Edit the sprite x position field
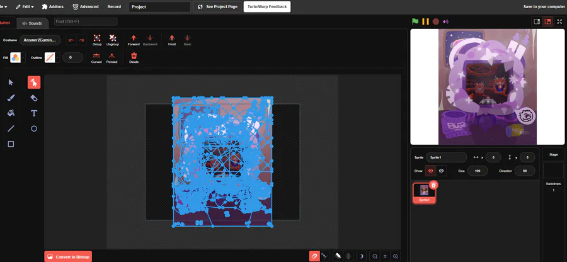The height and width of the screenshot is (262, 567). (x=493, y=157)
